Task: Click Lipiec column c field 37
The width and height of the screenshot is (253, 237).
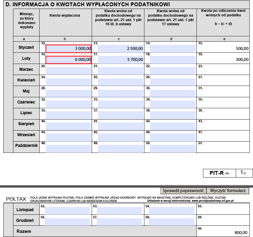Action: [121, 115]
